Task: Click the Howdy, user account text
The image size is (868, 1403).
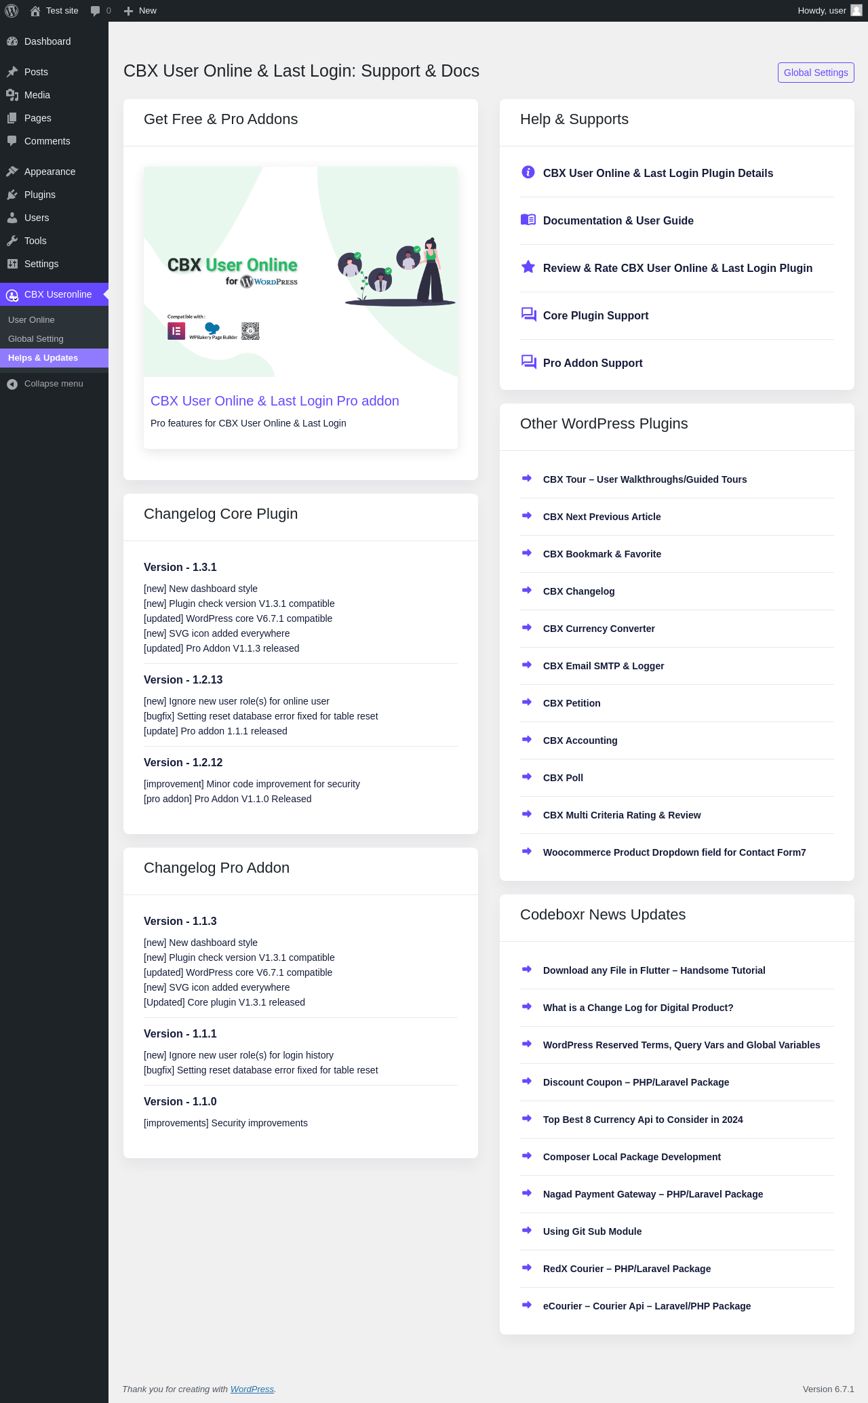Action: coord(822,11)
